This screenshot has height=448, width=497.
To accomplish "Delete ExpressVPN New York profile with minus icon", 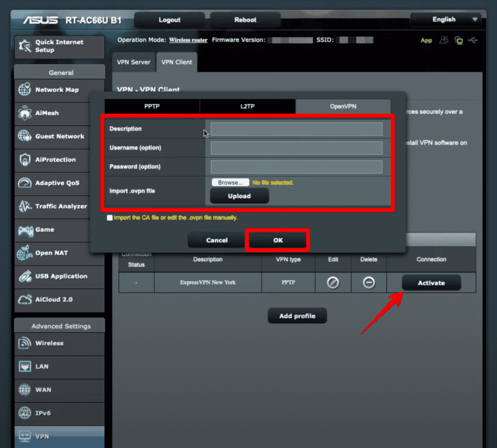I will coord(369,283).
